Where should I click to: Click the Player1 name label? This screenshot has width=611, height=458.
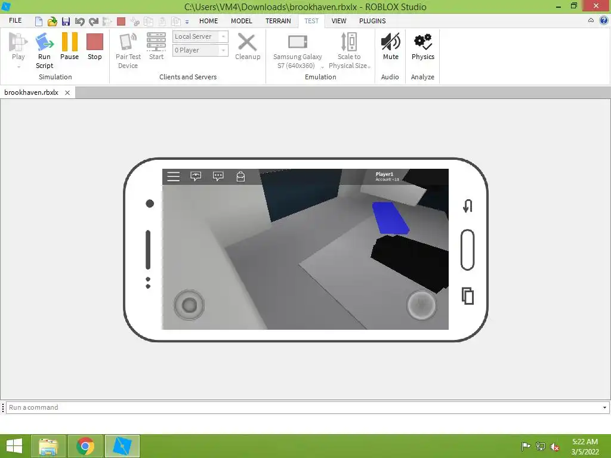click(384, 174)
